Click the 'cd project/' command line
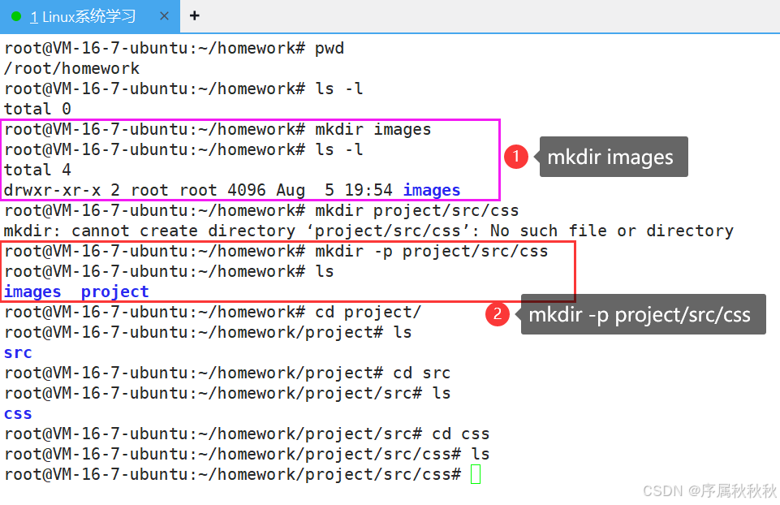 pyautogui.click(x=213, y=312)
